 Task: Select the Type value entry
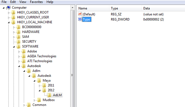[x=87, y=19]
